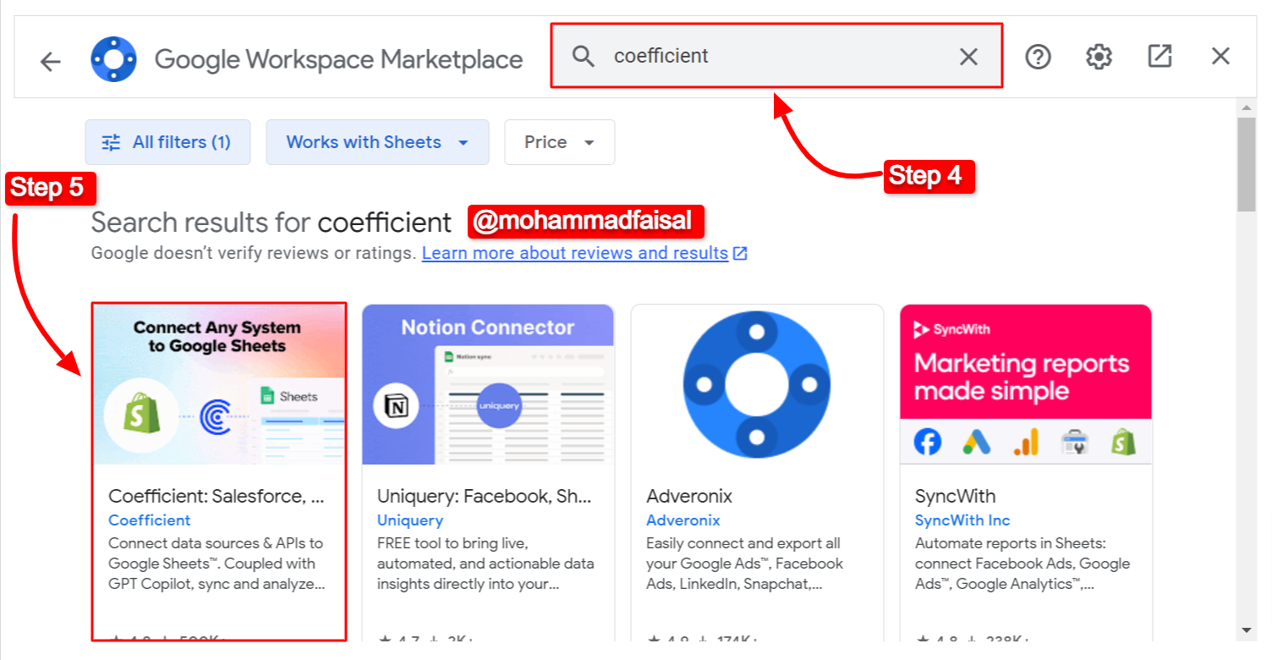
Task: Click the scroll down arrow
Action: [1246, 630]
